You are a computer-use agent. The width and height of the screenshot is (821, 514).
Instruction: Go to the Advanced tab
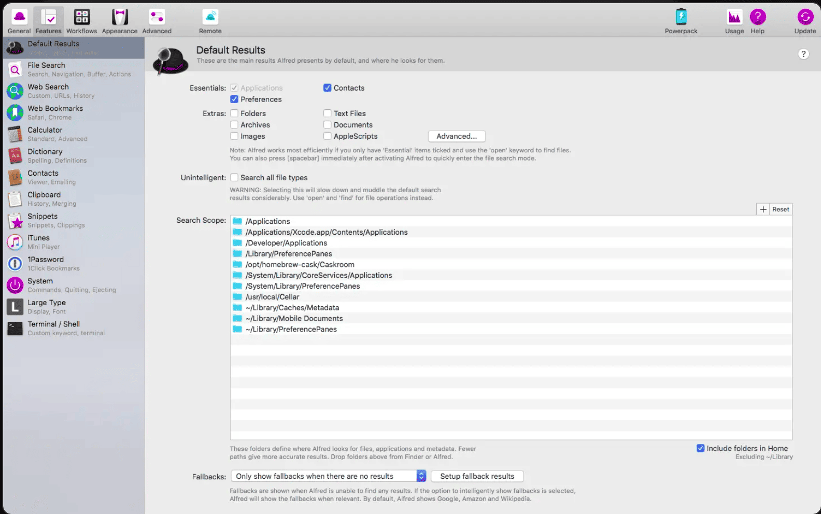157,21
